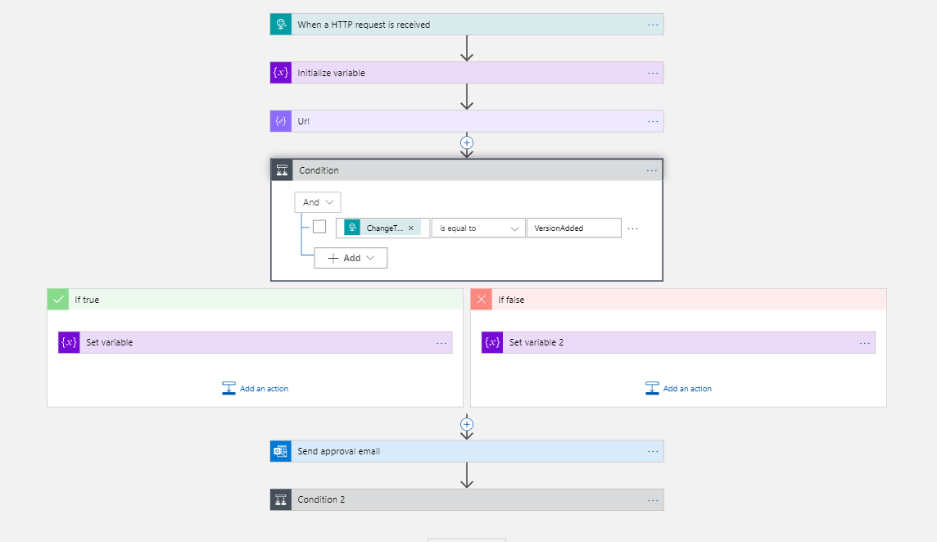This screenshot has width=937, height=542.
Task: Open the ellipsis menu for Initialize variable
Action: 653,73
